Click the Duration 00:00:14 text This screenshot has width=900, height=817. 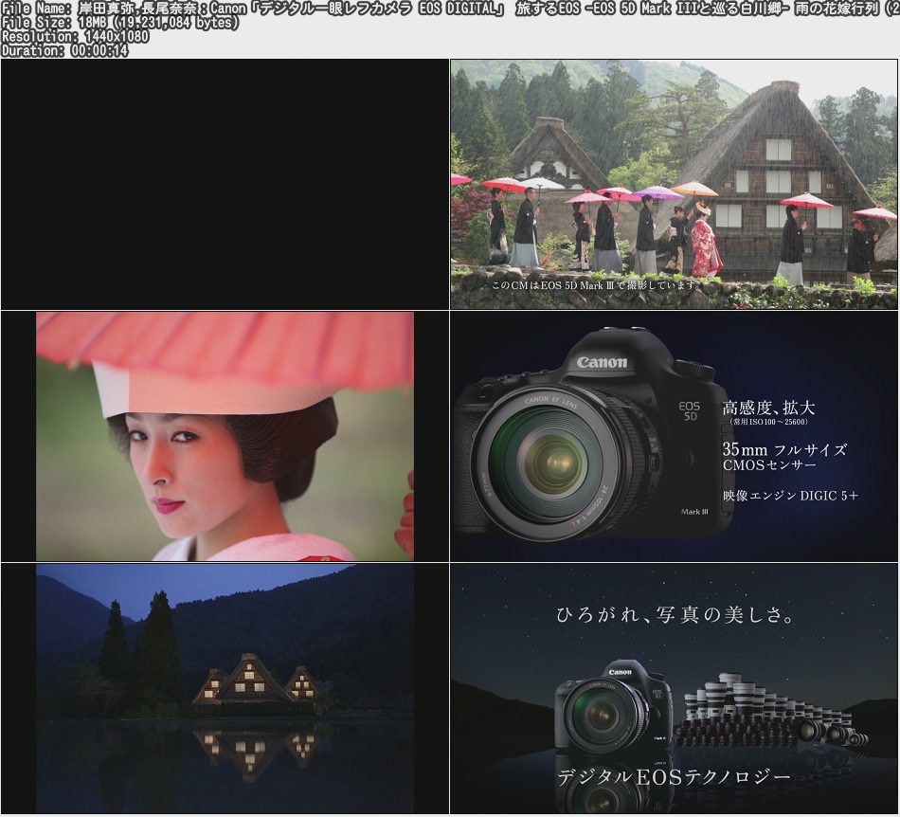pos(64,50)
